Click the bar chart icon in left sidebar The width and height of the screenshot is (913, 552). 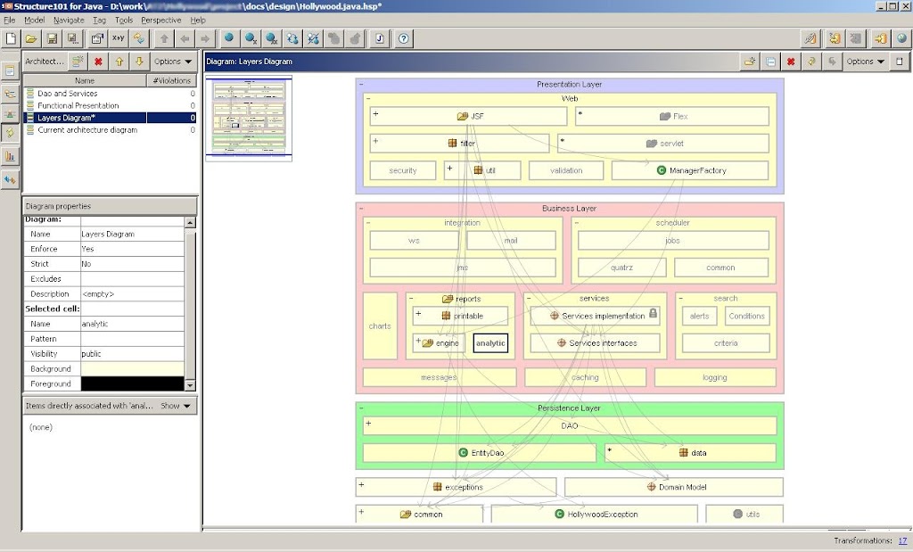(10, 155)
